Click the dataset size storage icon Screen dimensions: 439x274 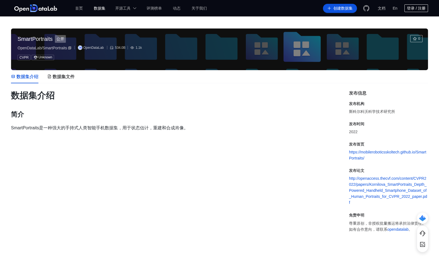pos(112,48)
